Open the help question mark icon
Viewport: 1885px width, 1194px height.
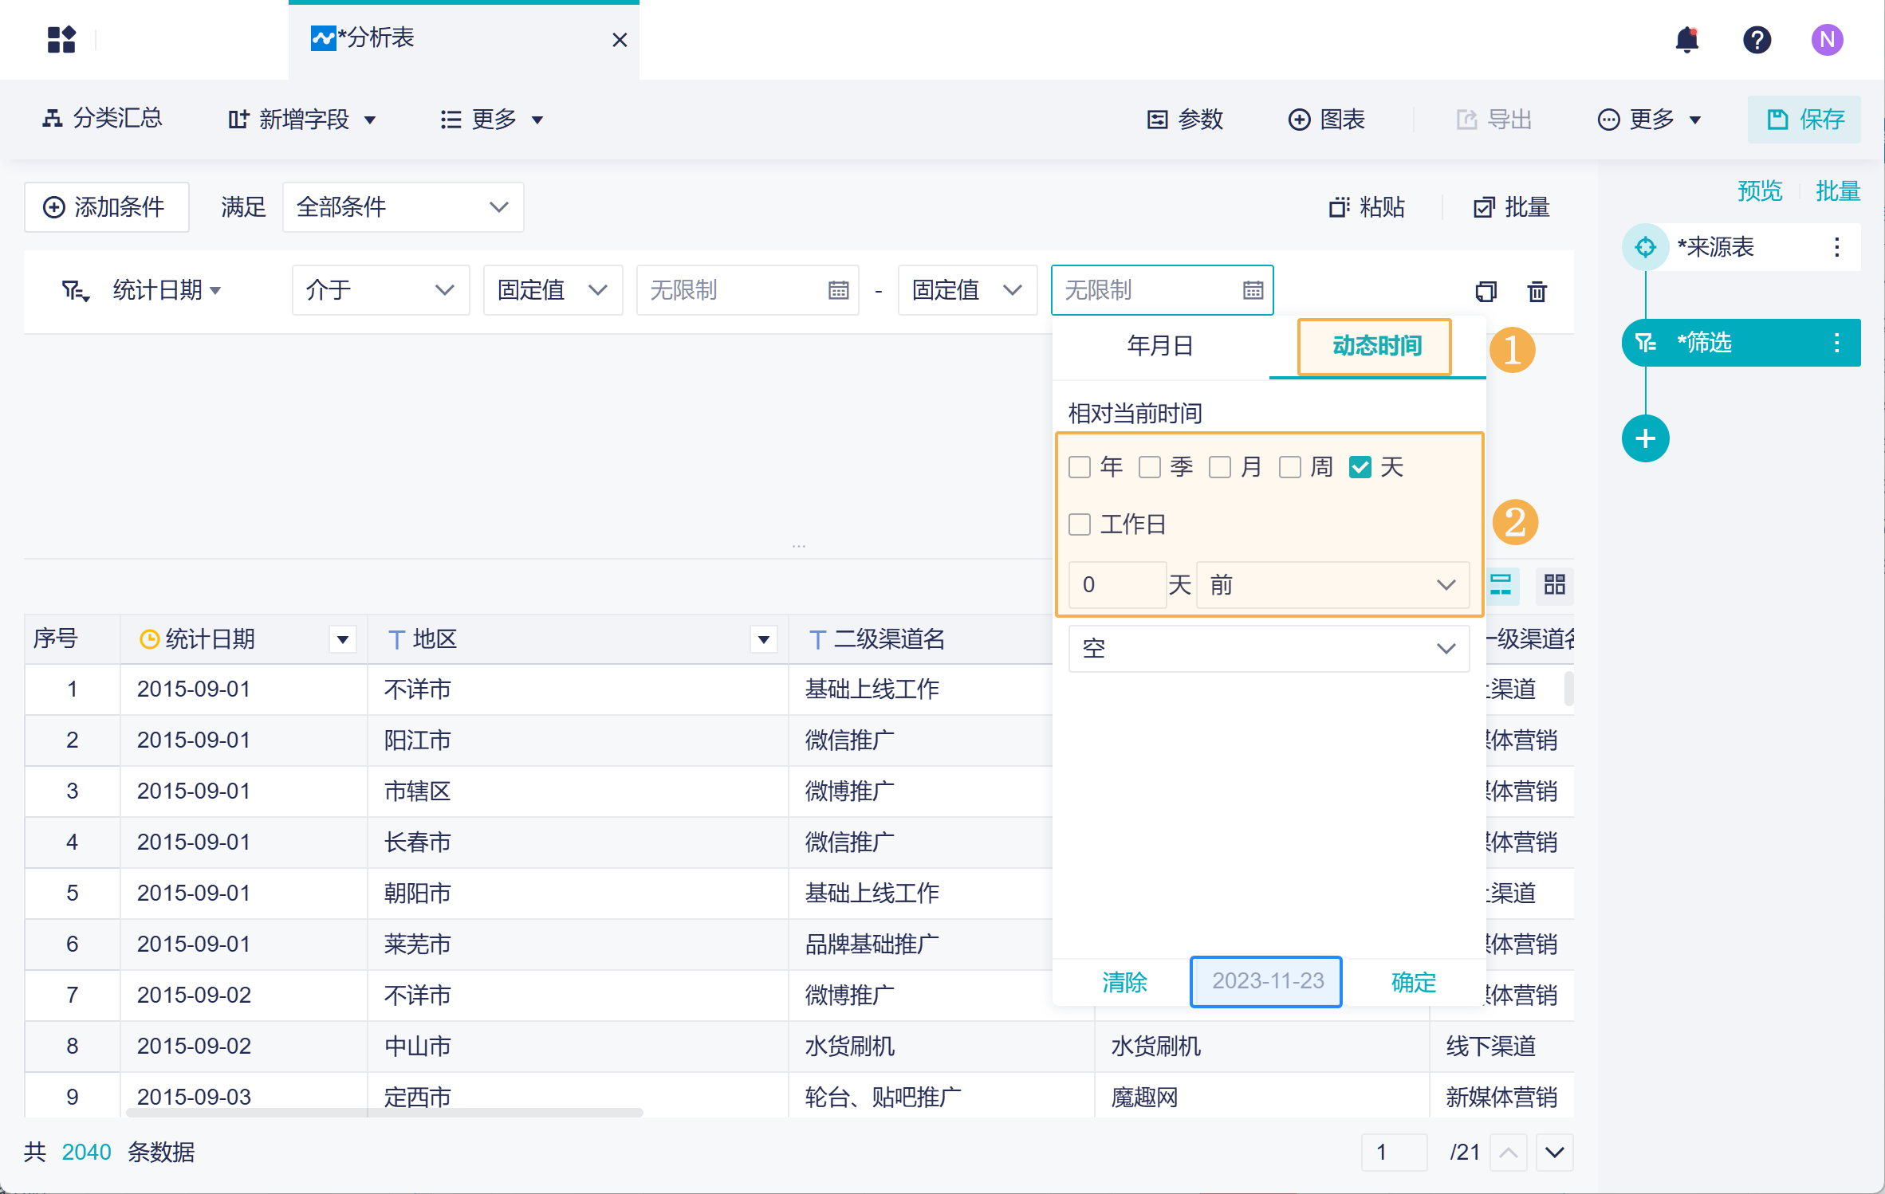pos(1757,39)
